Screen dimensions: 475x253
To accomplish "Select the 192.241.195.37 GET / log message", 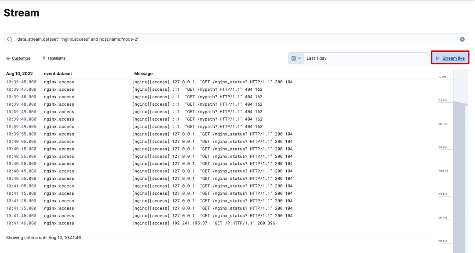I will (204, 224).
